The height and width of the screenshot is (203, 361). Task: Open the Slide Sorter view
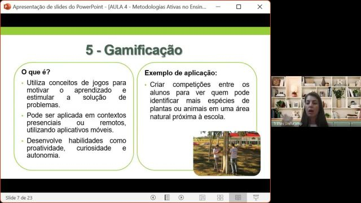pyautogui.click(x=220, y=197)
